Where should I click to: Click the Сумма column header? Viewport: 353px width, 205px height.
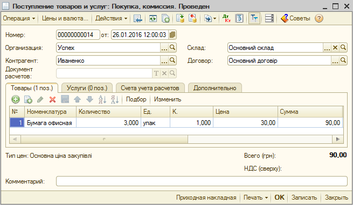310,112
